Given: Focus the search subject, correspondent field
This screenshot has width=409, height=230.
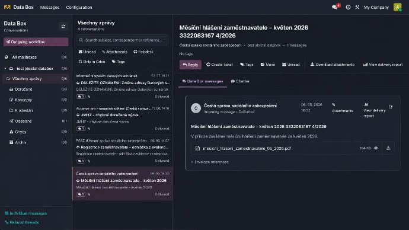Looking at the screenshot, I should pyautogui.click(x=122, y=40).
